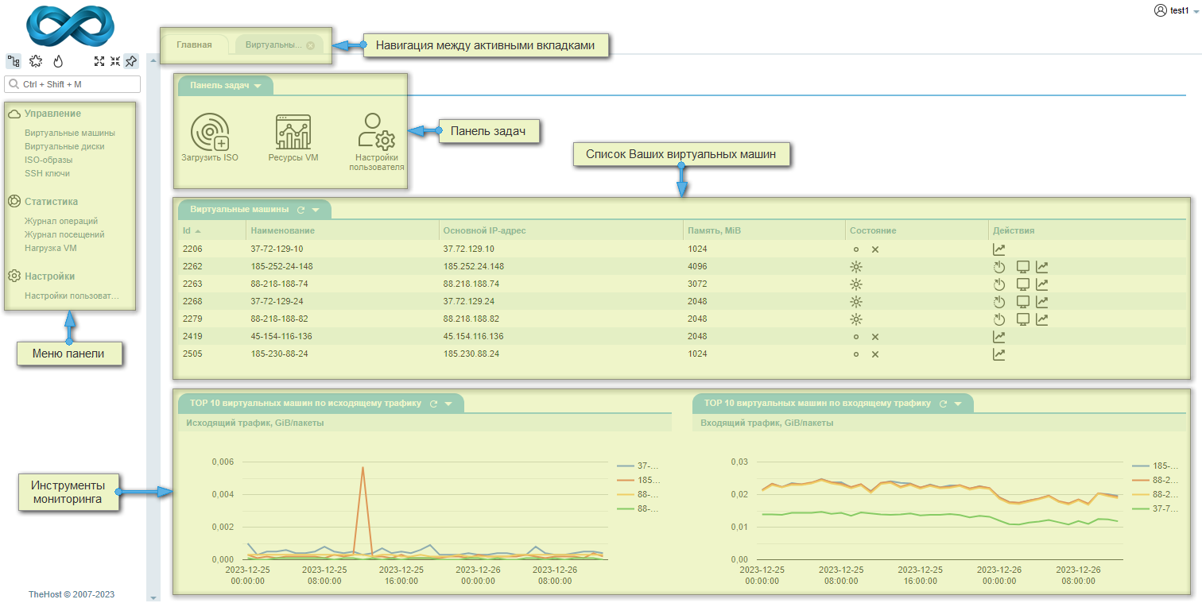Focus the Ctrl + Shift + M search field
This screenshot has height=603, width=1202.
click(x=72, y=83)
